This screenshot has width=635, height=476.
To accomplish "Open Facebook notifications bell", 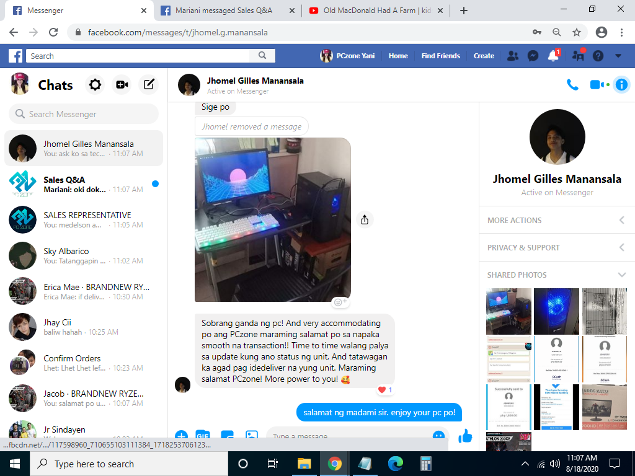I will click(553, 56).
